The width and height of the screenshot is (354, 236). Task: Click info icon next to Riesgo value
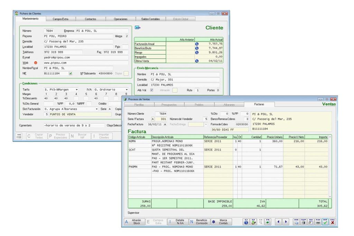[197, 52]
